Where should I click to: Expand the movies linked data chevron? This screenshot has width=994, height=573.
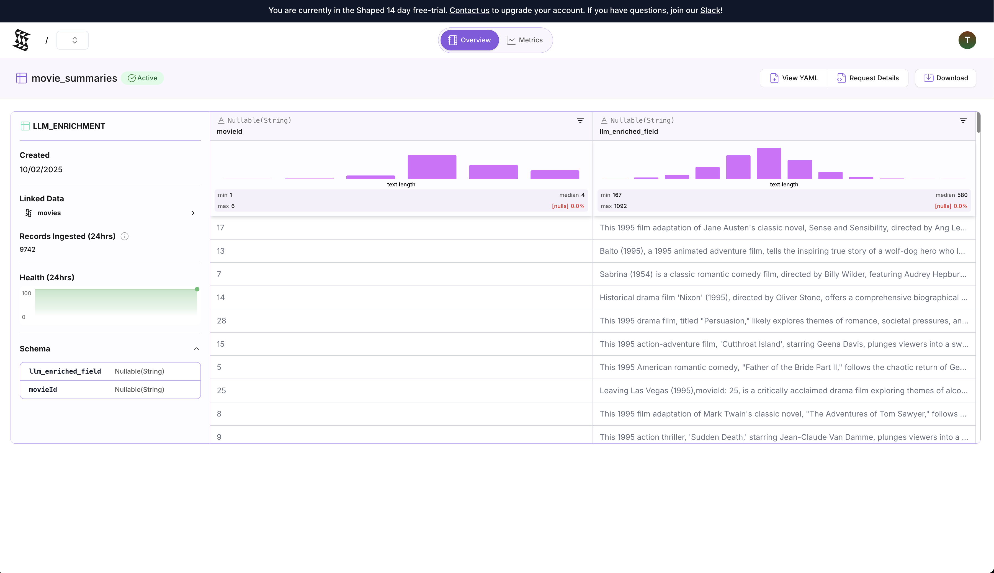pos(193,213)
